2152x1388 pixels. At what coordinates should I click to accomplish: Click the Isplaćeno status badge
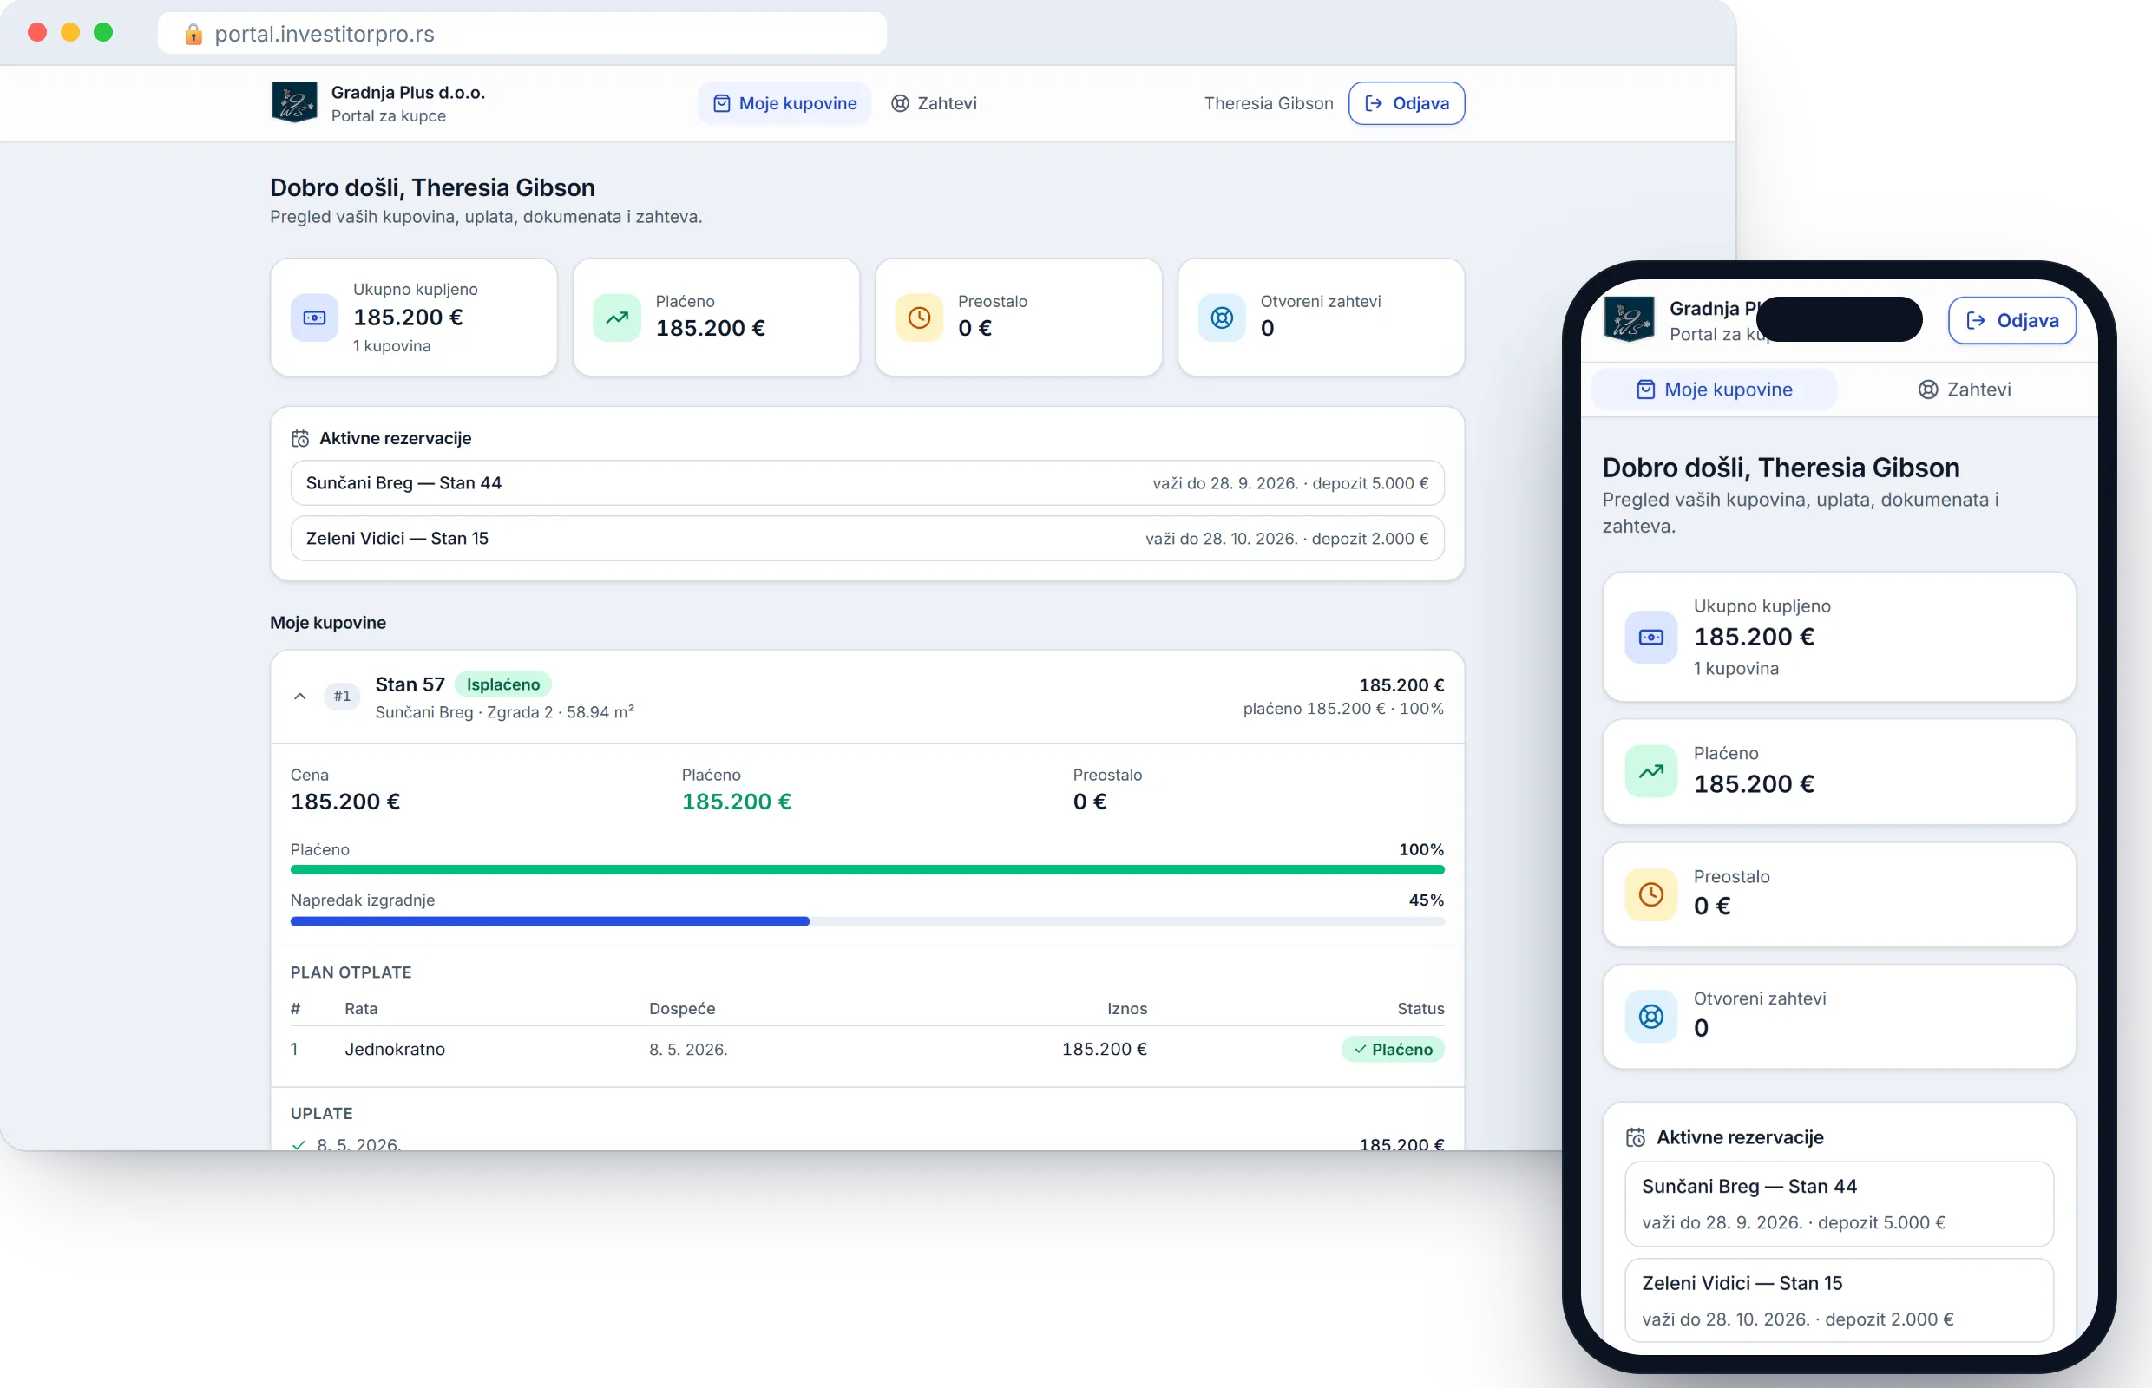click(x=503, y=684)
